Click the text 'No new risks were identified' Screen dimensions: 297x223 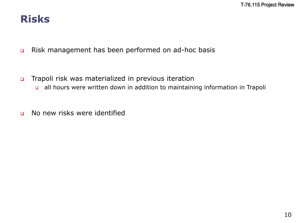coord(78,113)
